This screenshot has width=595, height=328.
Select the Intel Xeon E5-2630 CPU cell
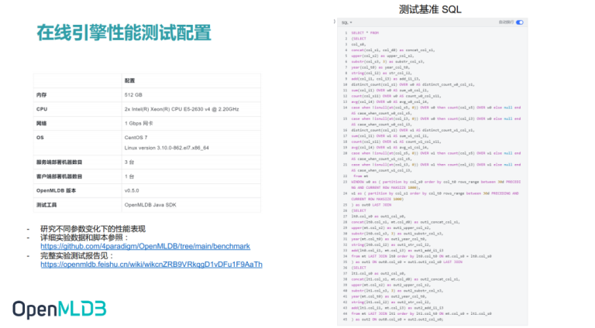(x=182, y=109)
